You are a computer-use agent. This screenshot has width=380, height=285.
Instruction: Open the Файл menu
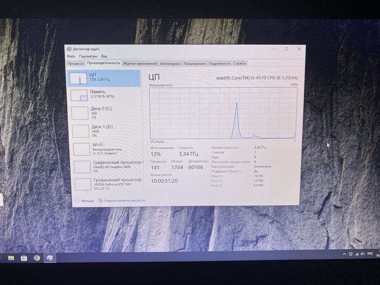coord(71,56)
